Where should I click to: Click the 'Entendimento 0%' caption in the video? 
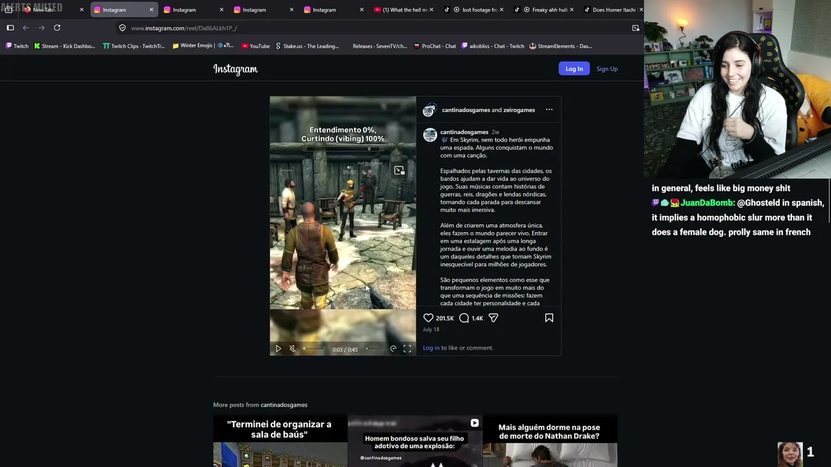point(343,134)
